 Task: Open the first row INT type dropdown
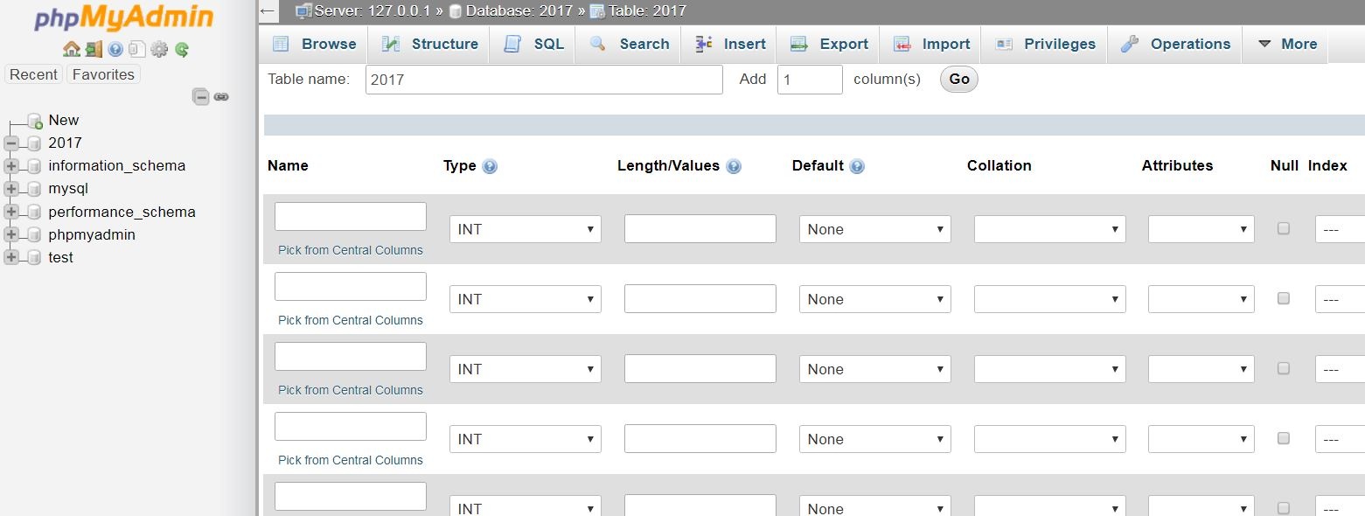click(525, 229)
